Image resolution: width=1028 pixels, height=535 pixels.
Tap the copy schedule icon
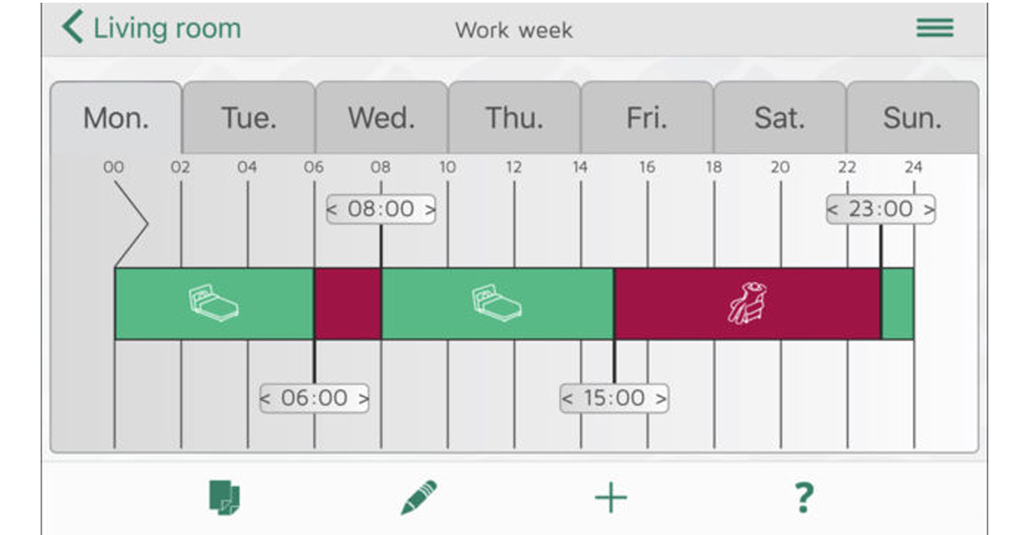(x=225, y=498)
